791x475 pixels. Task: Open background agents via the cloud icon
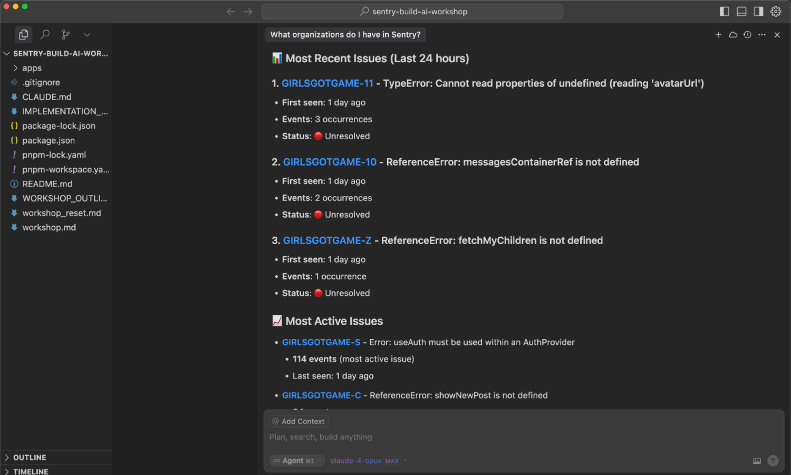[732, 34]
